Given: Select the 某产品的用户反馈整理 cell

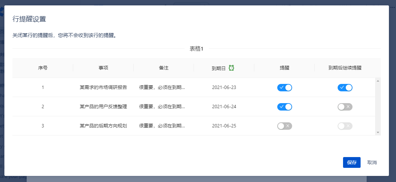Looking at the screenshot, I should click(x=103, y=107).
